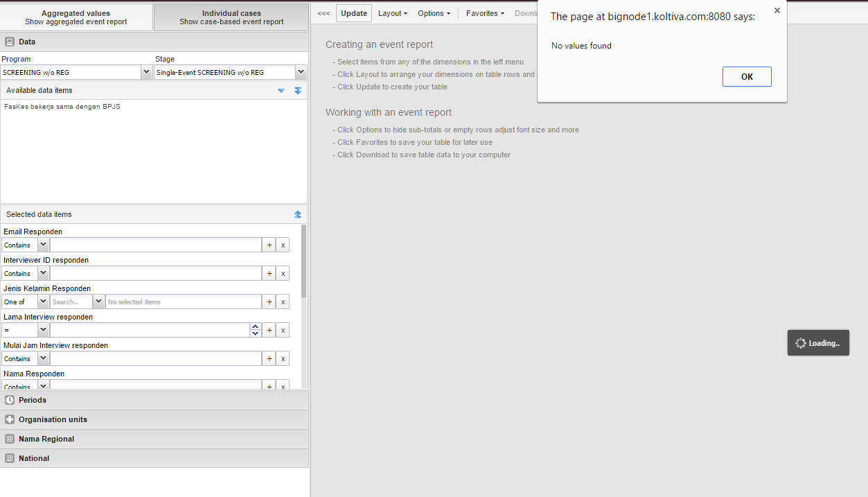Close the alert dialog with X

coord(777,10)
